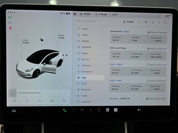178x133 pixels.
Task: Uncheck Since Last Charge Show in Trips Card
Action: point(148,48)
